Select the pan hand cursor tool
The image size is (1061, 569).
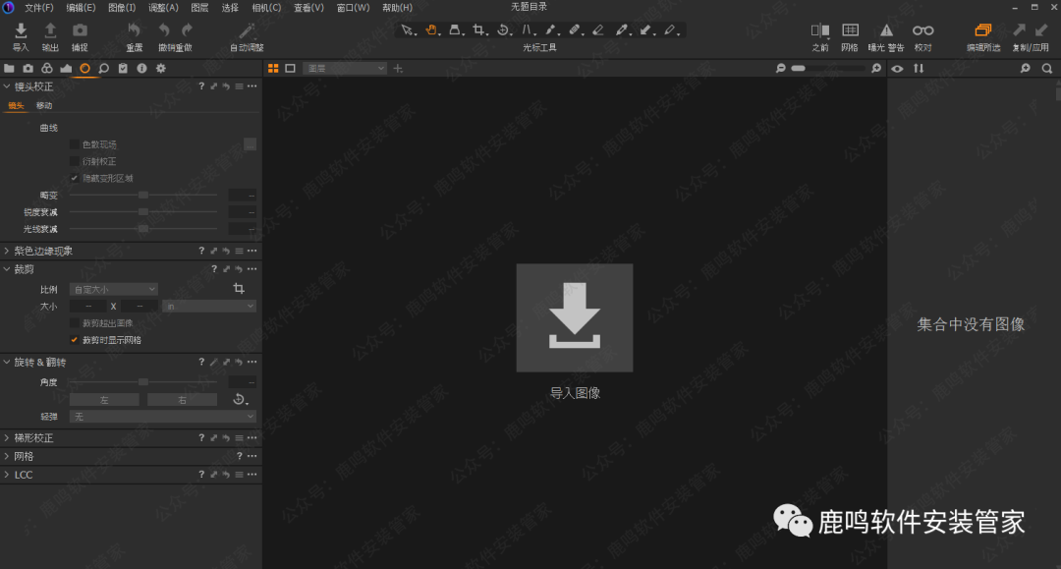(431, 30)
